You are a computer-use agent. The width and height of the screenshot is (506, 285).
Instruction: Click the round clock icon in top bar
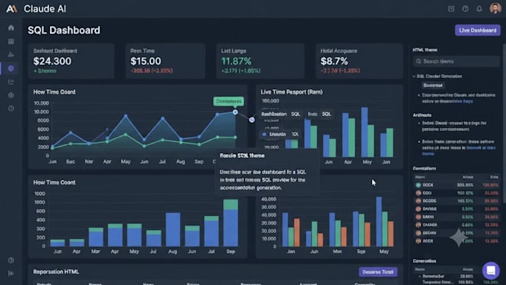465,9
